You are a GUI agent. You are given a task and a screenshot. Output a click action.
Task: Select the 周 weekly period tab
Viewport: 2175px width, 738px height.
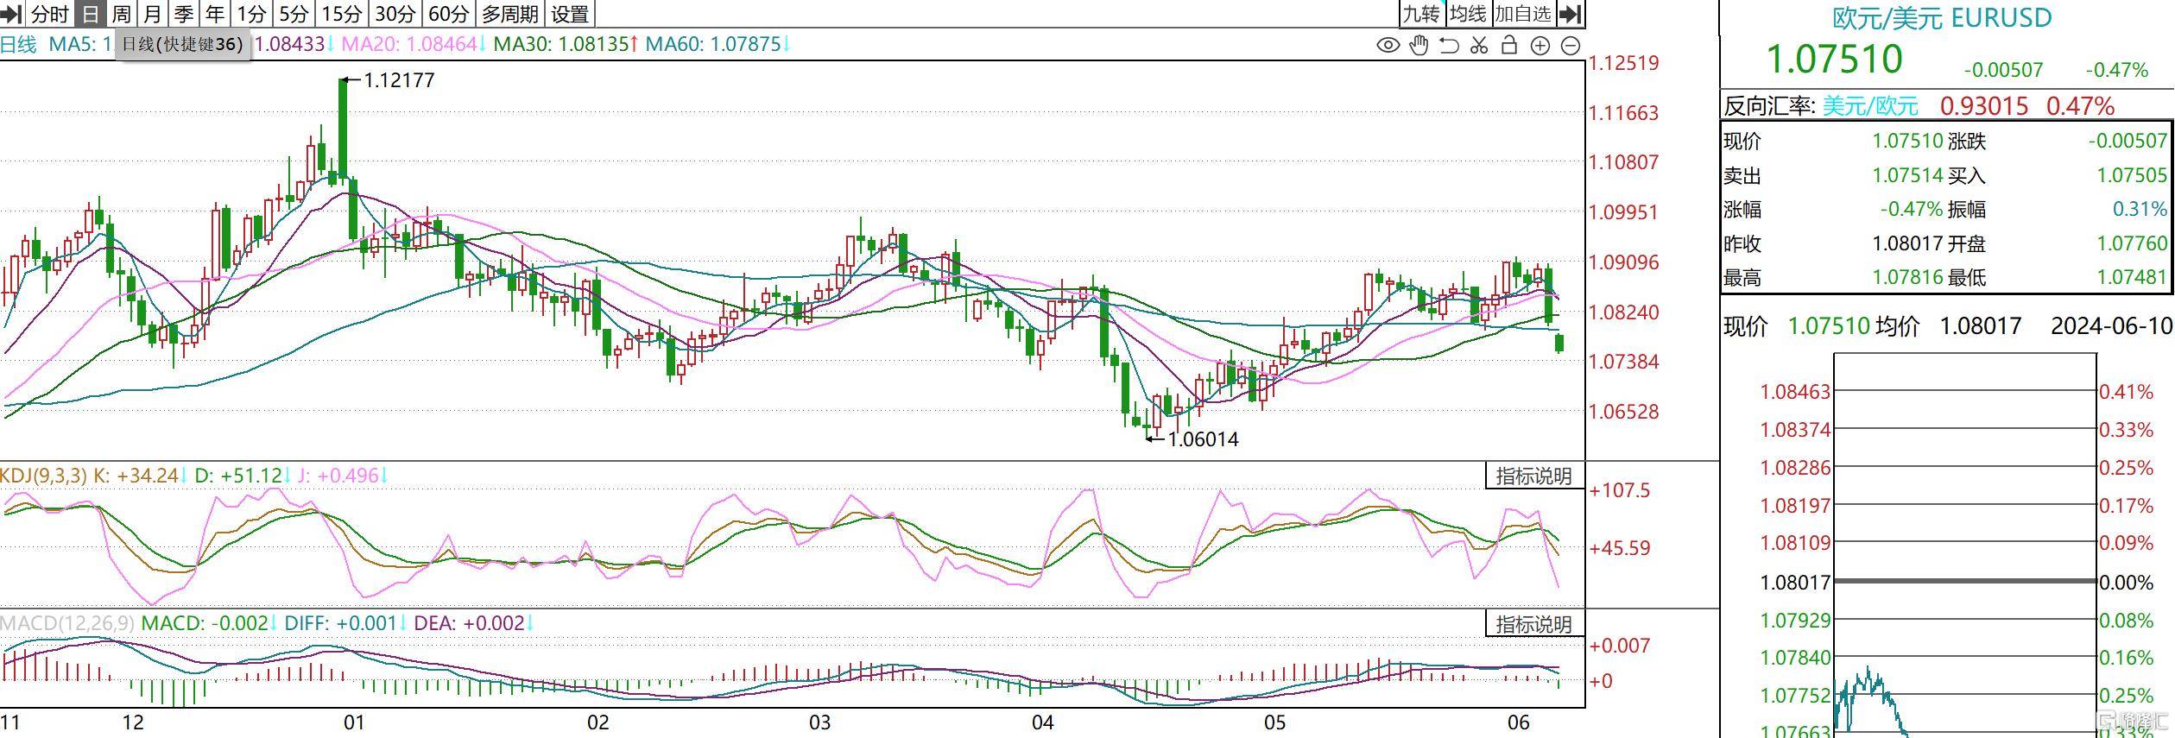[122, 14]
